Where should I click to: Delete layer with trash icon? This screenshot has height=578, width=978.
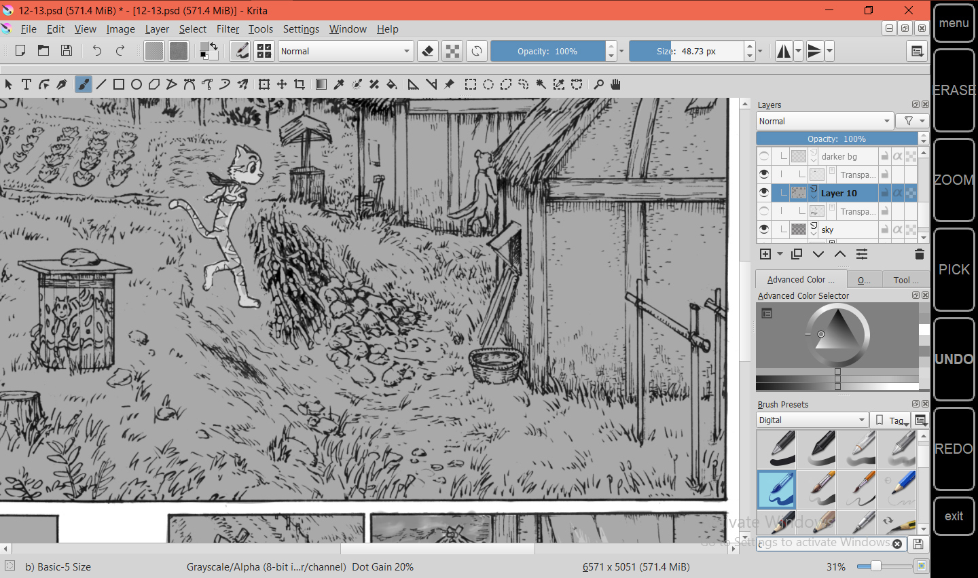tap(919, 254)
